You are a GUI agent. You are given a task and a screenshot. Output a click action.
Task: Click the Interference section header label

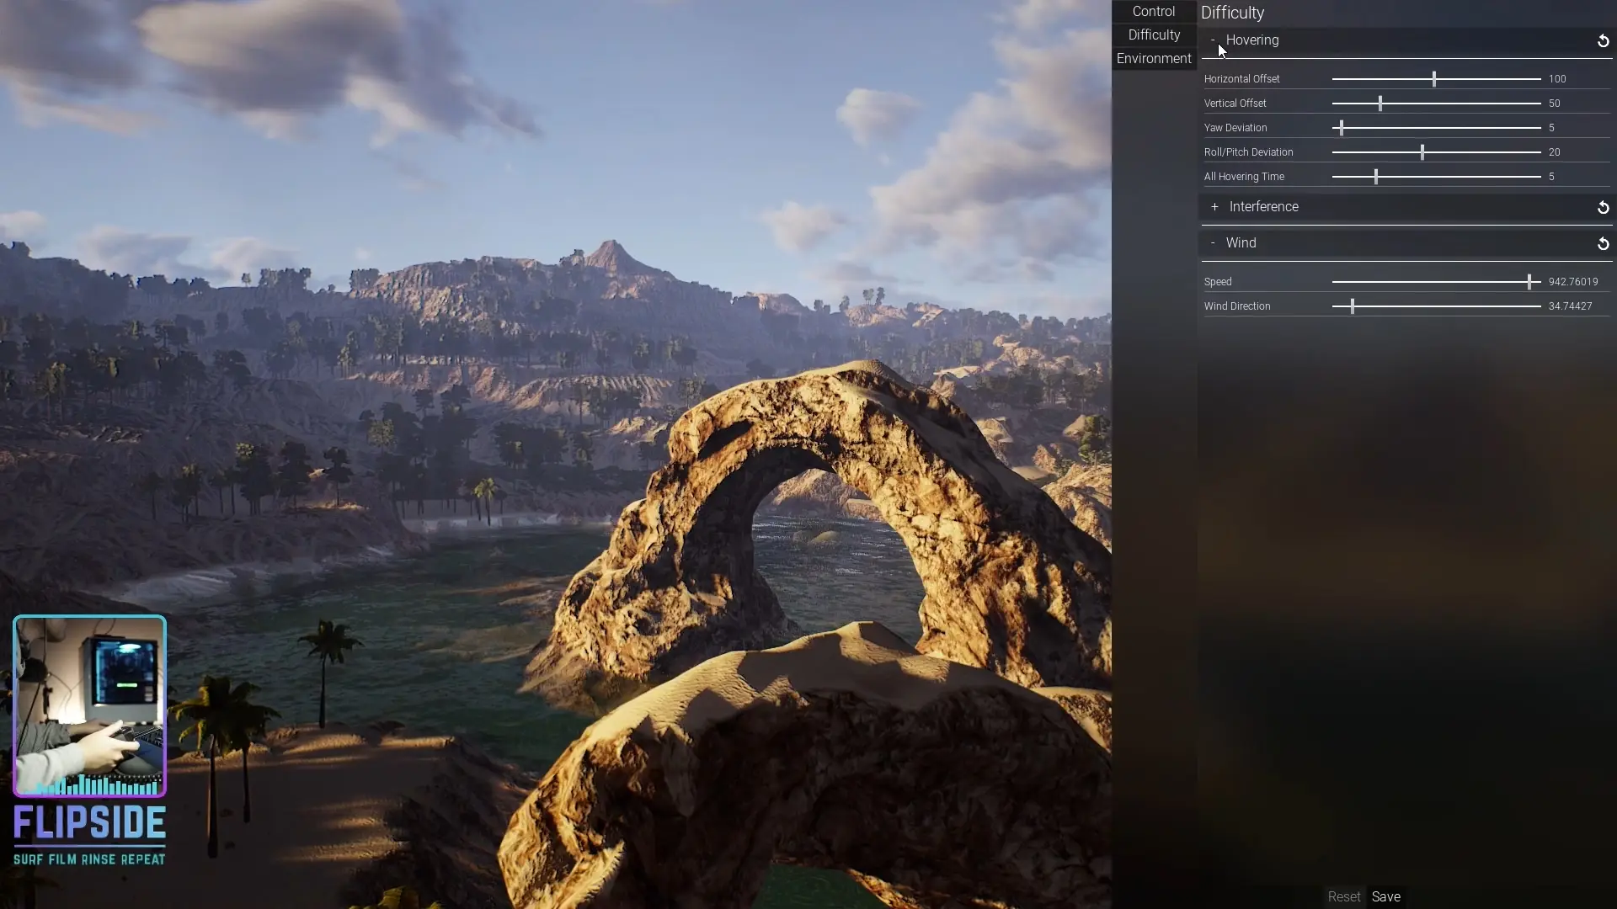(x=1263, y=207)
